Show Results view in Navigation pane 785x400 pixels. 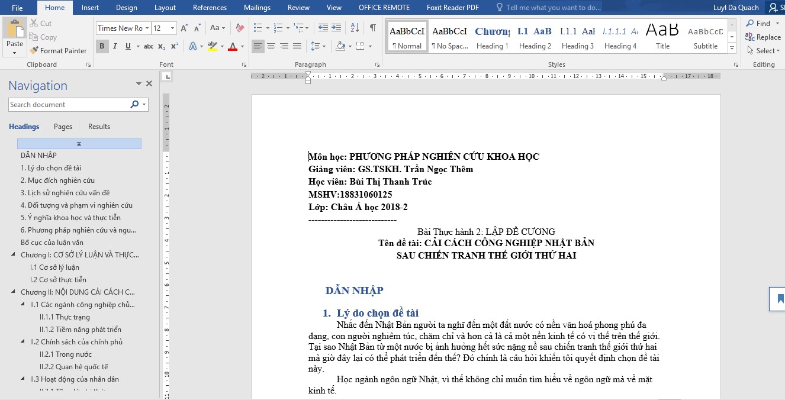click(x=99, y=127)
